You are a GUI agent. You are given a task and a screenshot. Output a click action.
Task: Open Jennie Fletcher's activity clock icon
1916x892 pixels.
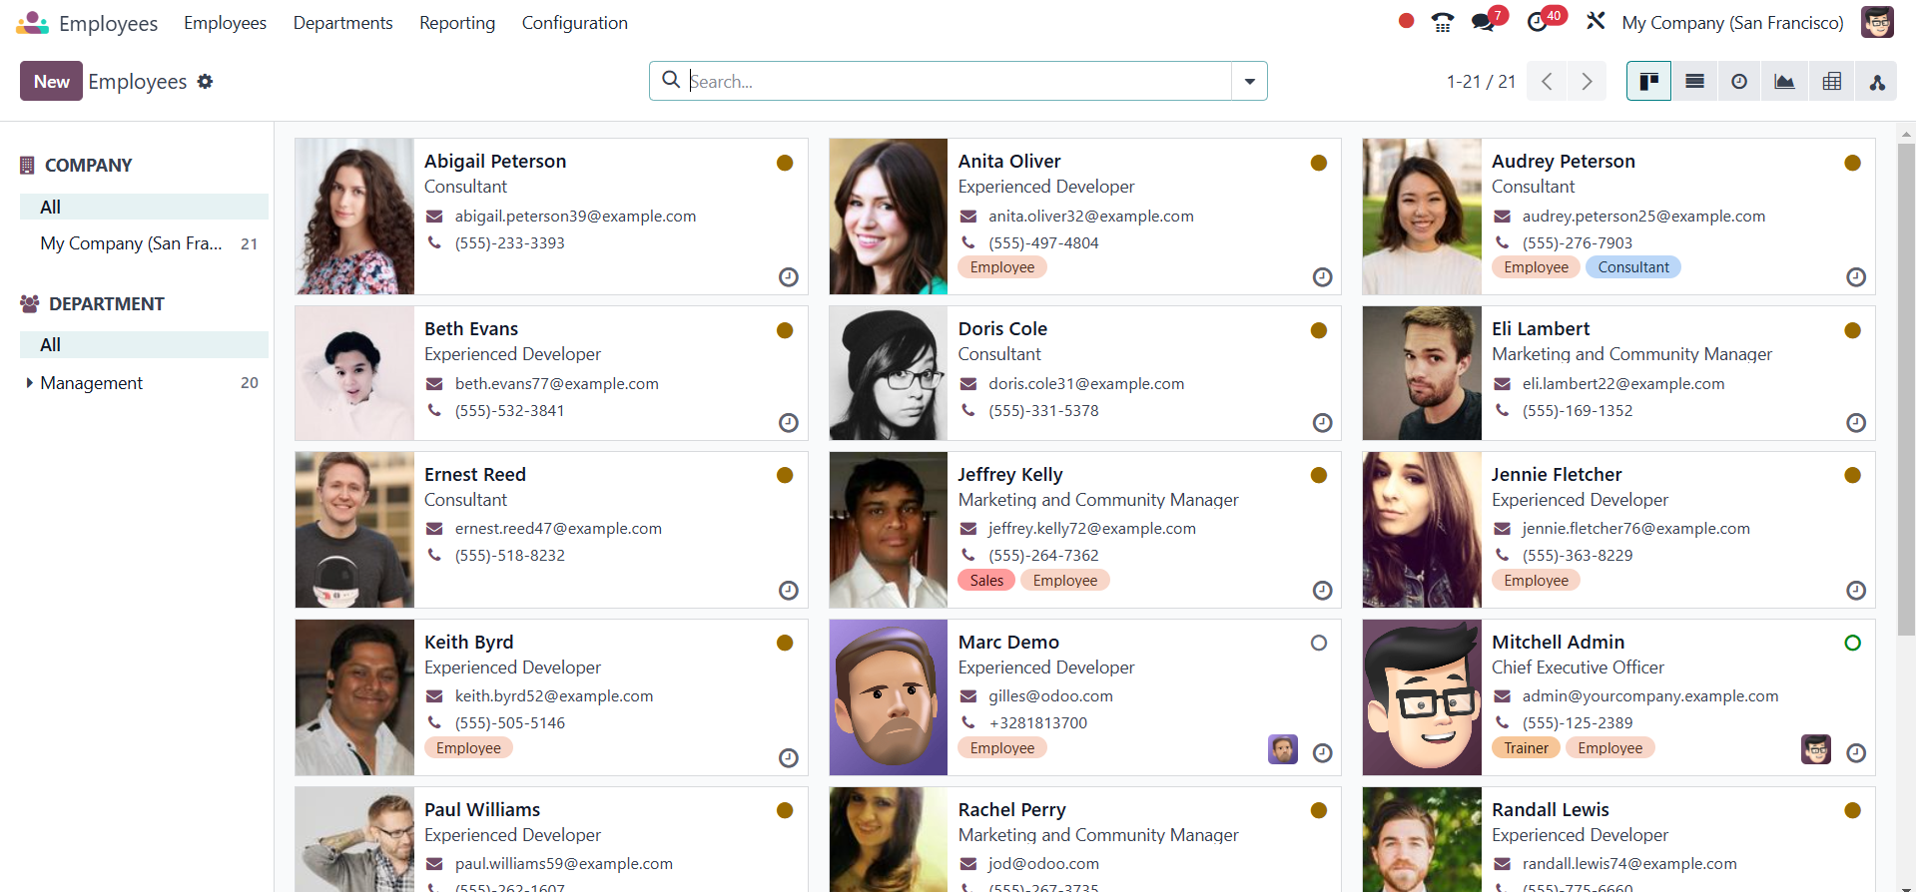[x=1856, y=591]
